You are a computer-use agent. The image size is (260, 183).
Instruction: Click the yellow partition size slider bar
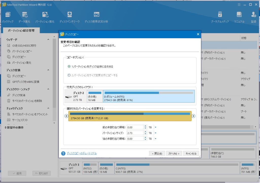(130, 116)
